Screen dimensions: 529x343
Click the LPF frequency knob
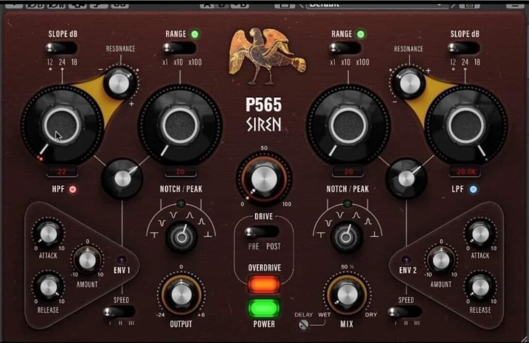point(466,125)
